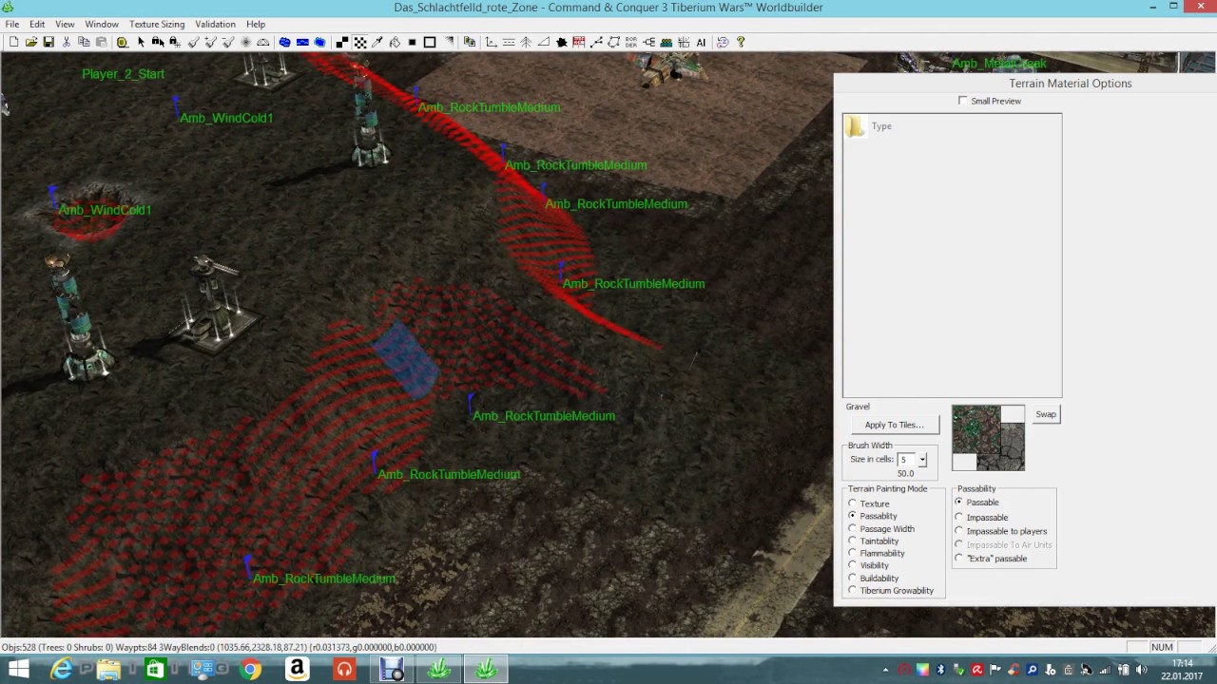Open the Edit menu
Image resolution: width=1217 pixels, height=684 pixels.
pyautogui.click(x=37, y=24)
